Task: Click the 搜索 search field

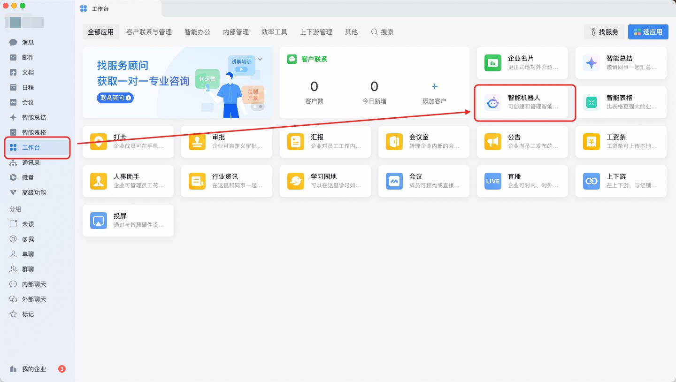Action: 382,32
